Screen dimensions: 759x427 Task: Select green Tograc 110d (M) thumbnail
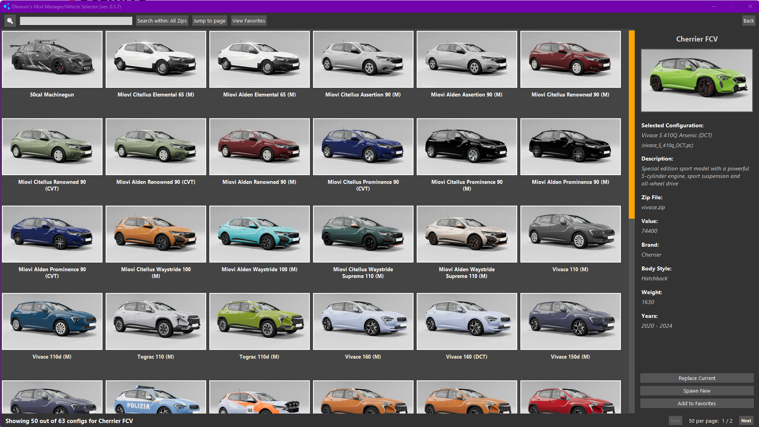[x=260, y=321]
